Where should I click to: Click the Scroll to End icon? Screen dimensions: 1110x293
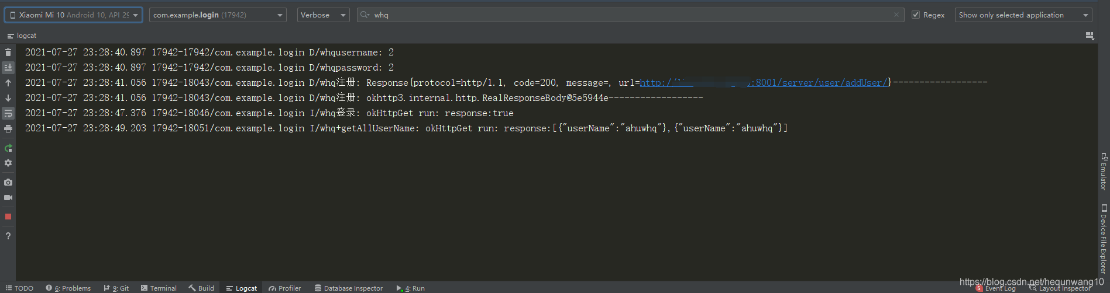coord(8,68)
